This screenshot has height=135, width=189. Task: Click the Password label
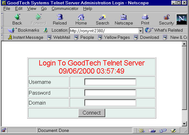coord(40,93)
